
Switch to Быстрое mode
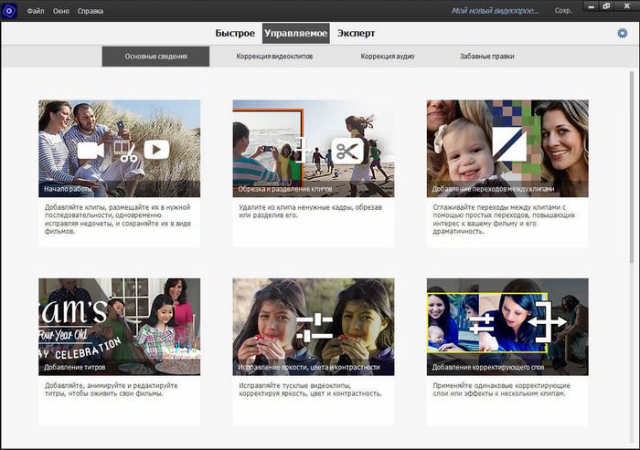tap(236, 34)
